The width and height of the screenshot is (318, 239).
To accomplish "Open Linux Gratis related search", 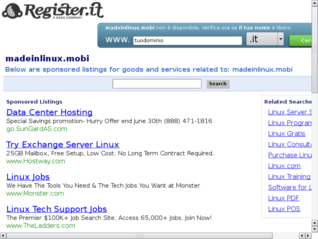I will [x=287, y=134].
